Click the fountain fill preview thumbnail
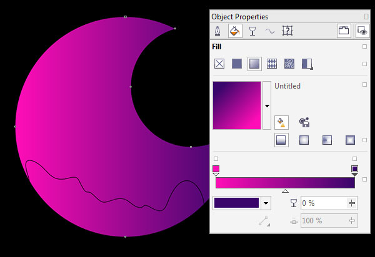 (x=237, y=105)
